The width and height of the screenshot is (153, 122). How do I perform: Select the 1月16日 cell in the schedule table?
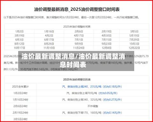click(x=49, y=32)
